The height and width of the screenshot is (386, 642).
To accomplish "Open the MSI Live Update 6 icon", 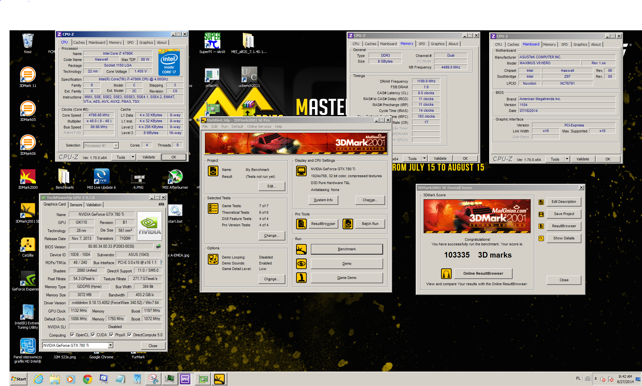I will pos(101,179).
